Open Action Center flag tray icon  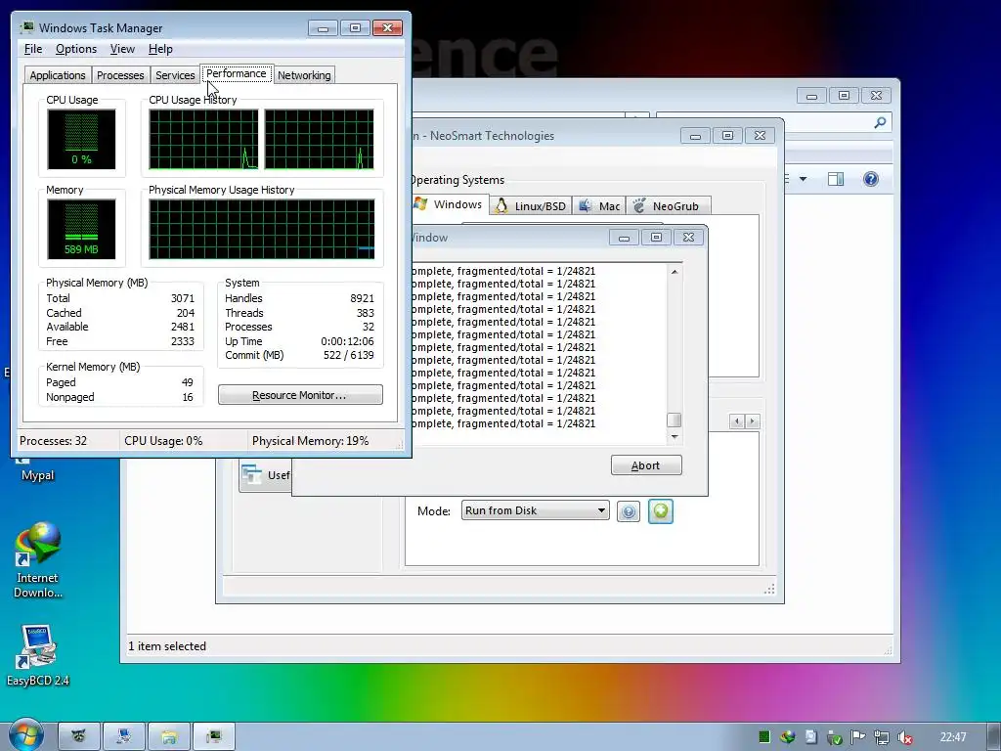click(x=857, y=737)
